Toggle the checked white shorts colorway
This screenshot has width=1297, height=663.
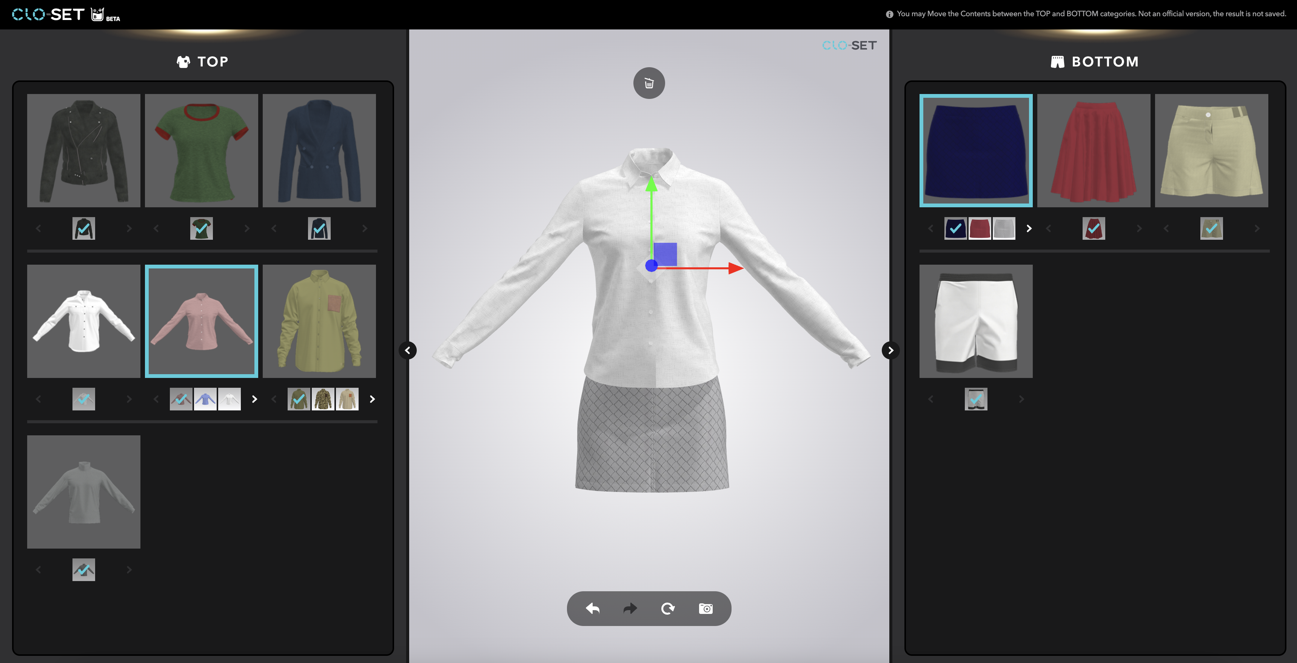click(976, 399)
